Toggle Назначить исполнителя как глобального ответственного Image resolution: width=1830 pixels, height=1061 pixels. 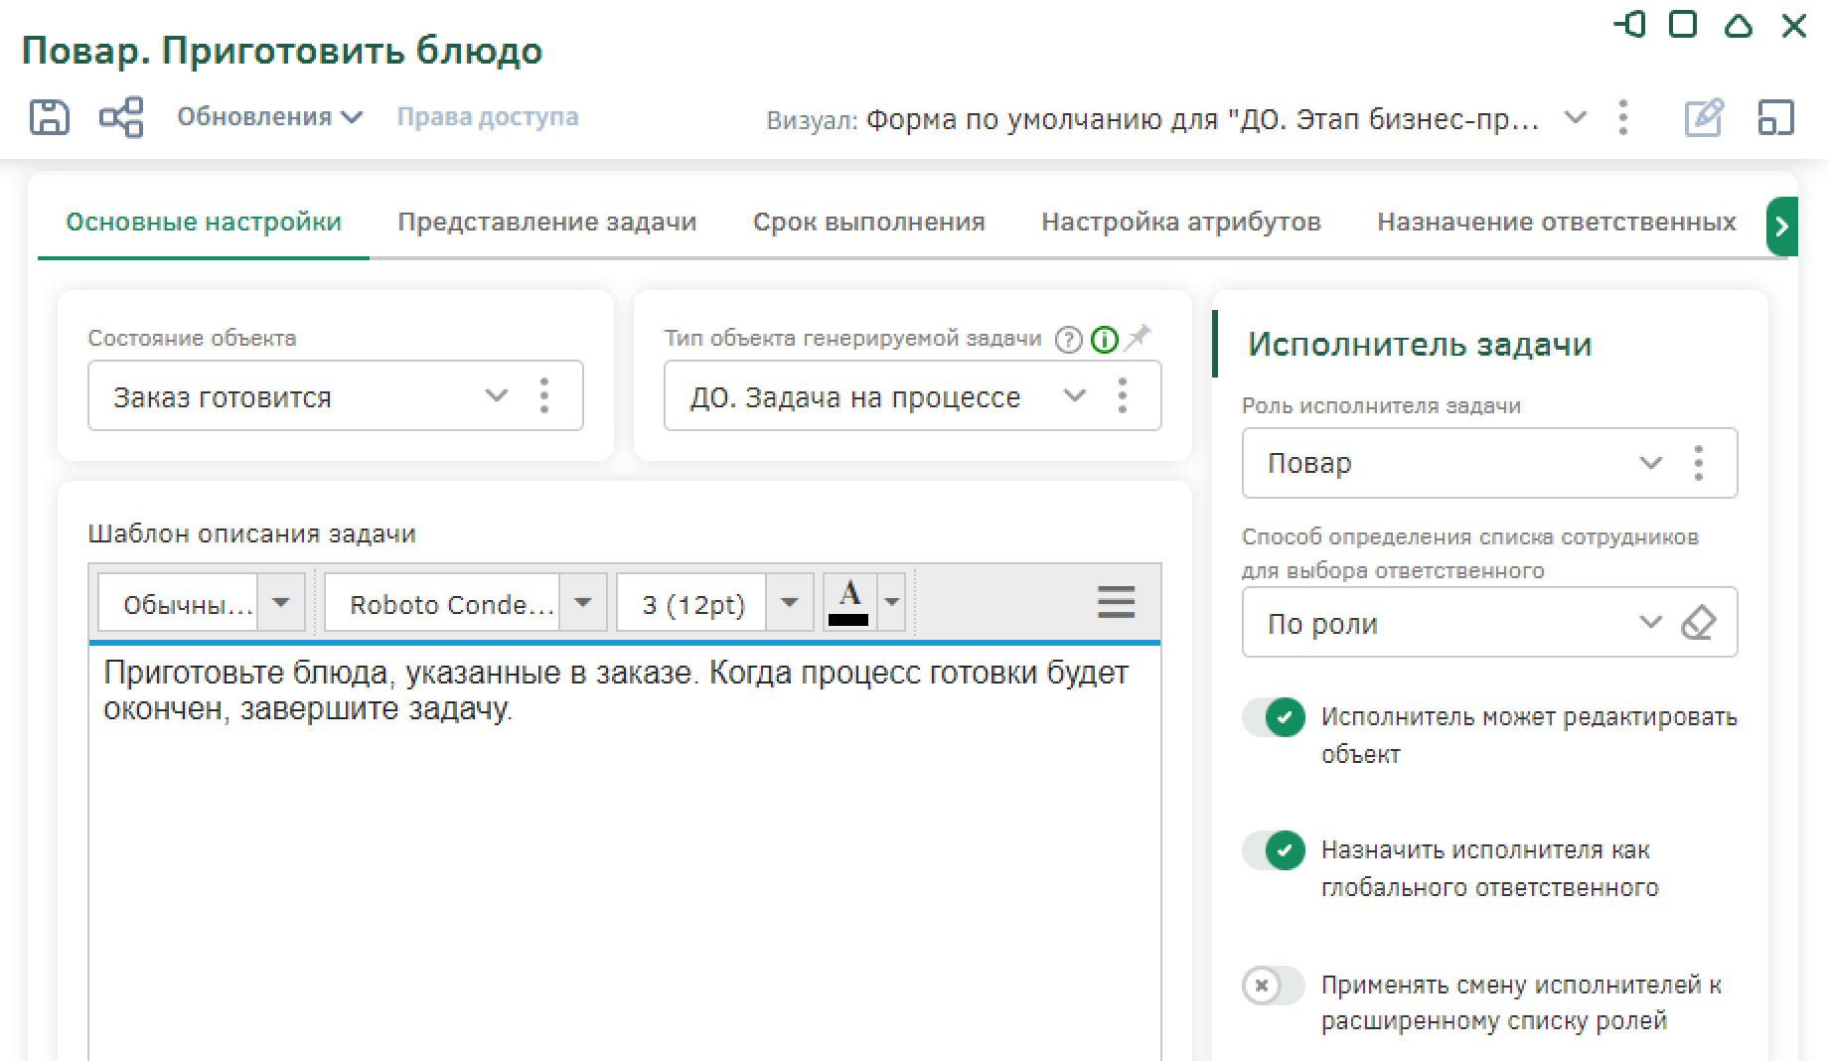click(1273, 850)
